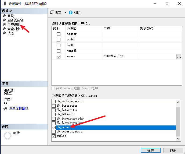Click the role list vertical scrollbar thumb
This screenshot has width=185, height=154.
click(x=179, y=122)
